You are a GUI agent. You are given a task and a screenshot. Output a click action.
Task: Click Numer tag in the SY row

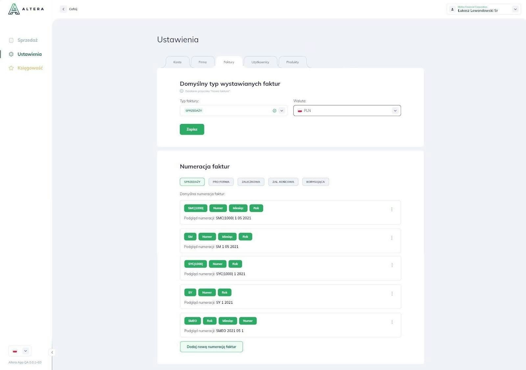(x=207, y=293)
